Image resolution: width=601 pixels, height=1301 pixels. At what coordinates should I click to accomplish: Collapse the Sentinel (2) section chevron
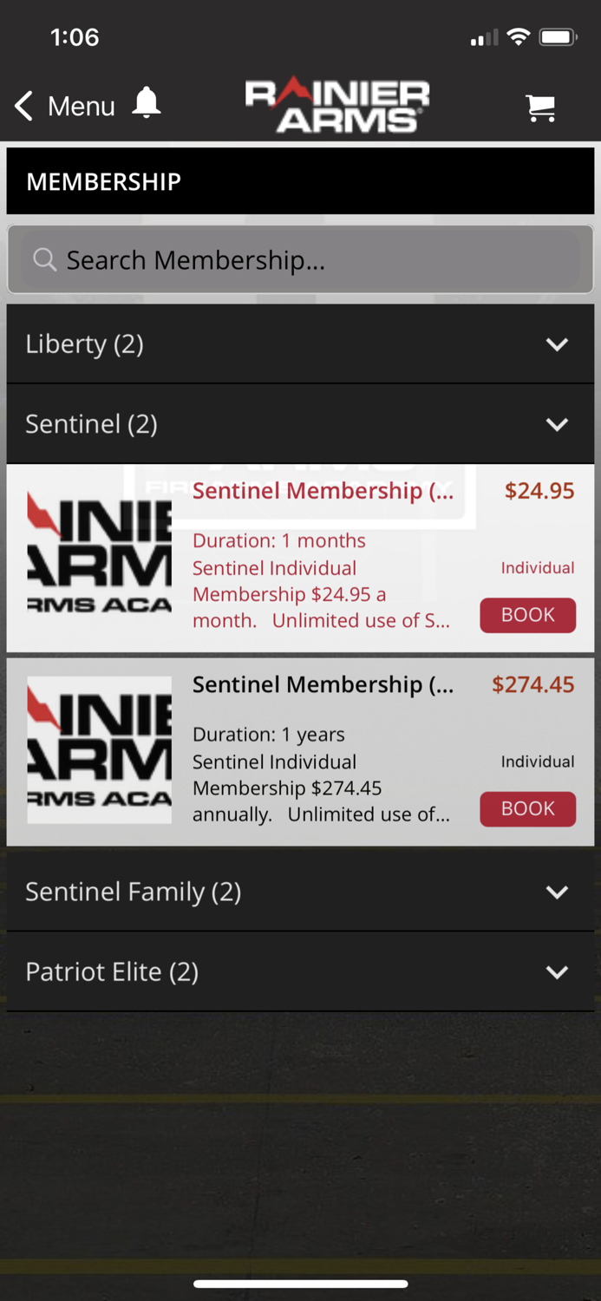click(558, 424)
